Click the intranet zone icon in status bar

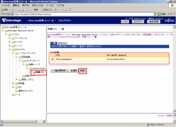pos(152,125)
